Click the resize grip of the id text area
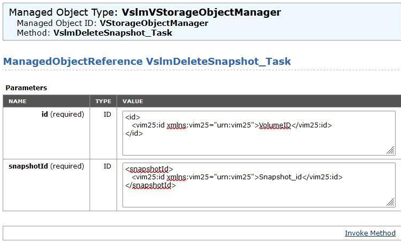Image resolution: width=401 pixels, height=242 pixels. tap(390, 151)
